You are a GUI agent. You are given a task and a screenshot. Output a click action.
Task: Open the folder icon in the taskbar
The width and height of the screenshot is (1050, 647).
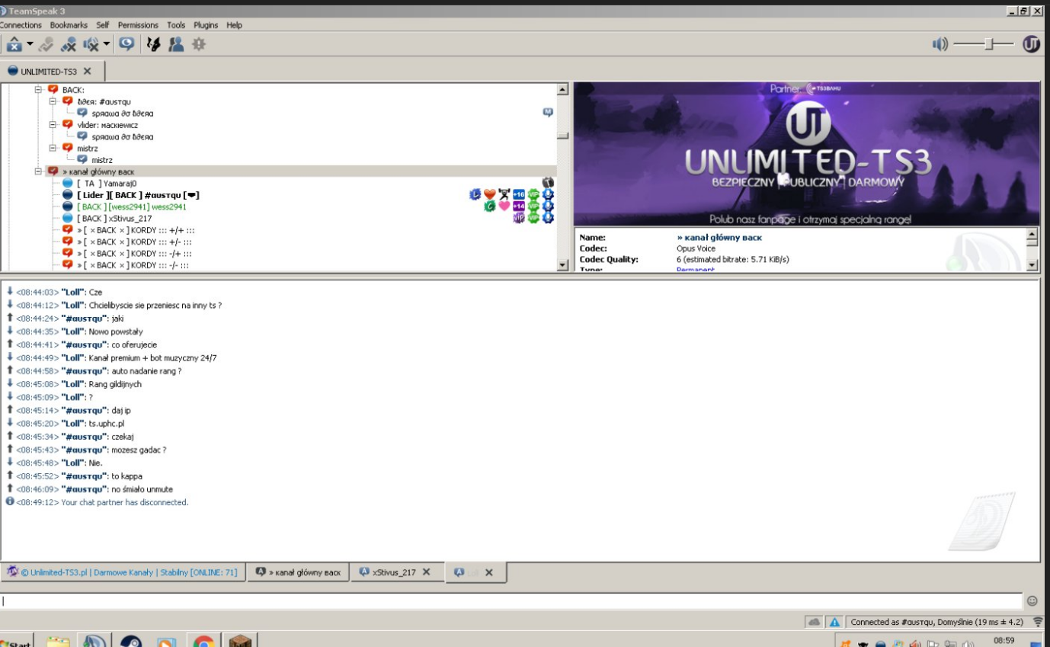click(x=58, y=642)
